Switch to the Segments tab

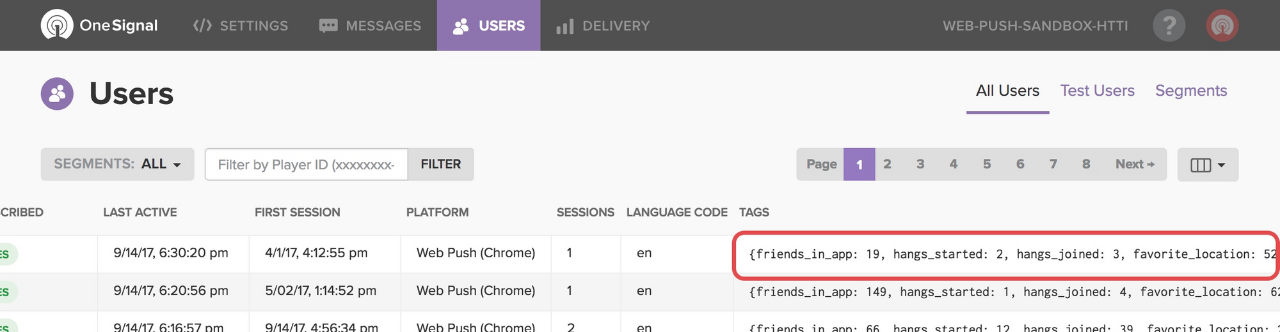pos(1190,91)
